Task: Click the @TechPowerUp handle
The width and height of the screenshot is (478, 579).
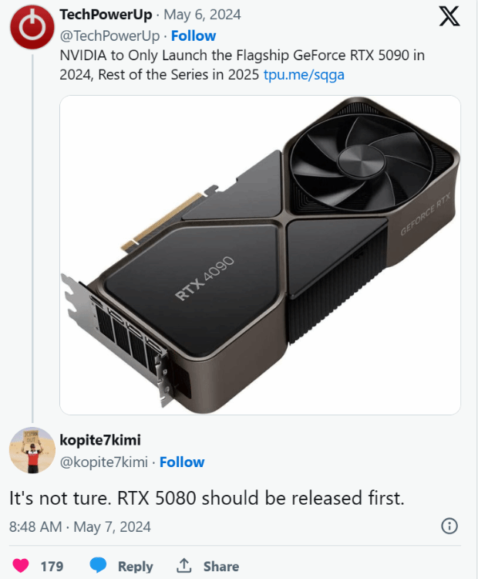Action: [109, 36]
